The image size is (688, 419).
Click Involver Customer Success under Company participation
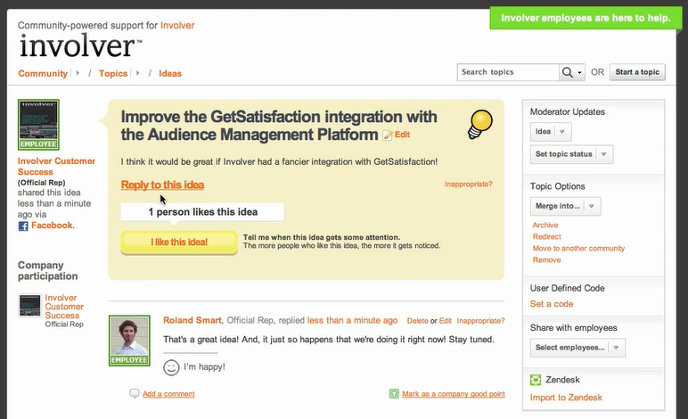pos(63,307)
